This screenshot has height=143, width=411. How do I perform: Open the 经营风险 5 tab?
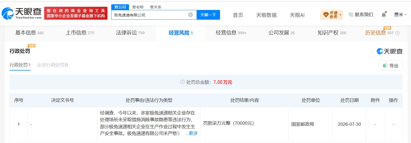(x=181, y=33)
